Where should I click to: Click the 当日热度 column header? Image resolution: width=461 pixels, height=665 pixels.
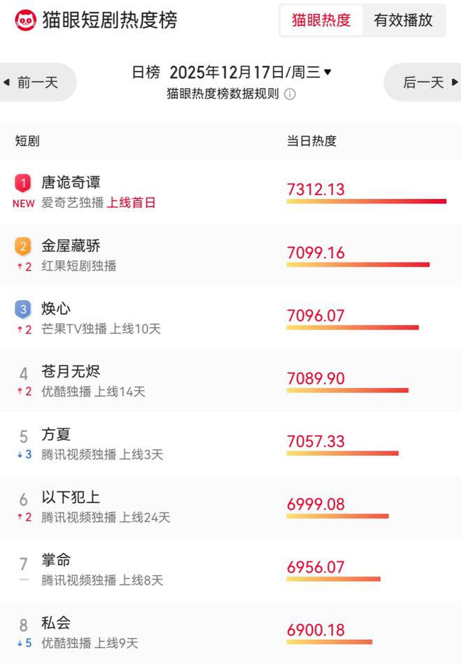click(312, 141)
